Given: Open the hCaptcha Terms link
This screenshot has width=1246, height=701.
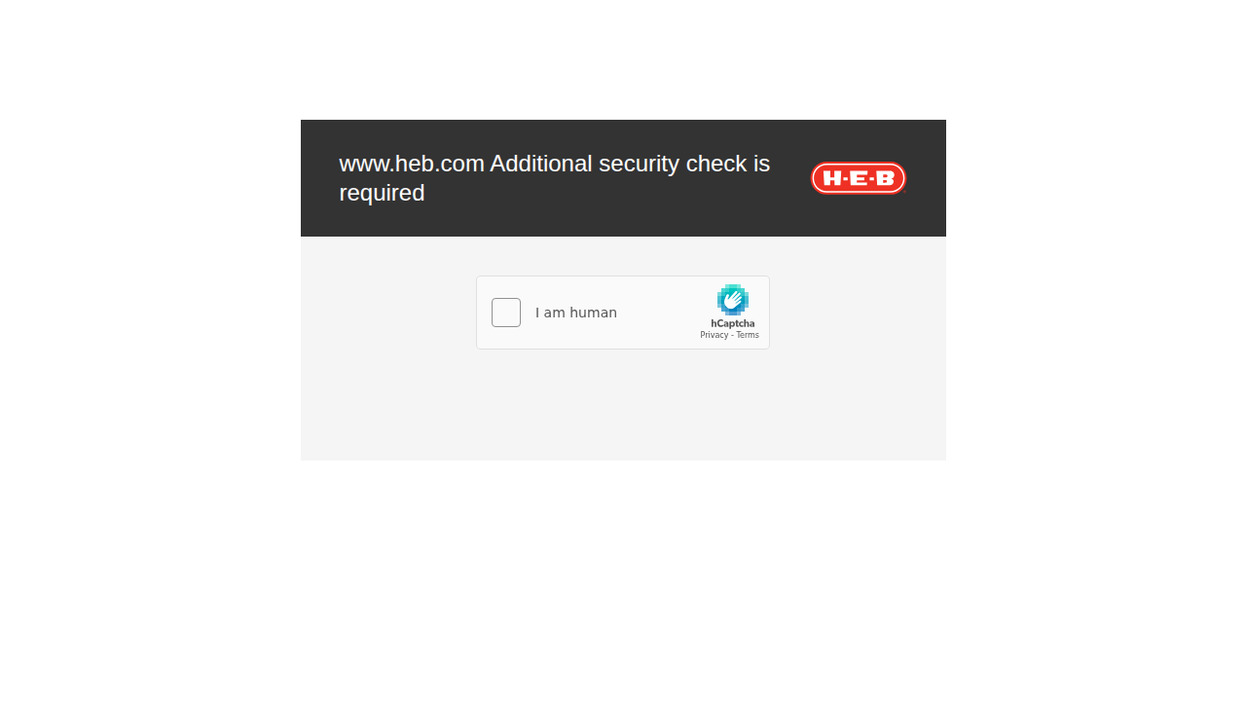Looking at the screenshot, I should pyautogui.click(x=748, y=335).
